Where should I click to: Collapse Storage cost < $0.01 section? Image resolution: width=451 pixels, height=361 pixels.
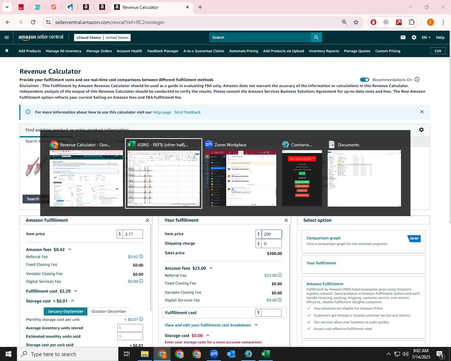(73, 301)
